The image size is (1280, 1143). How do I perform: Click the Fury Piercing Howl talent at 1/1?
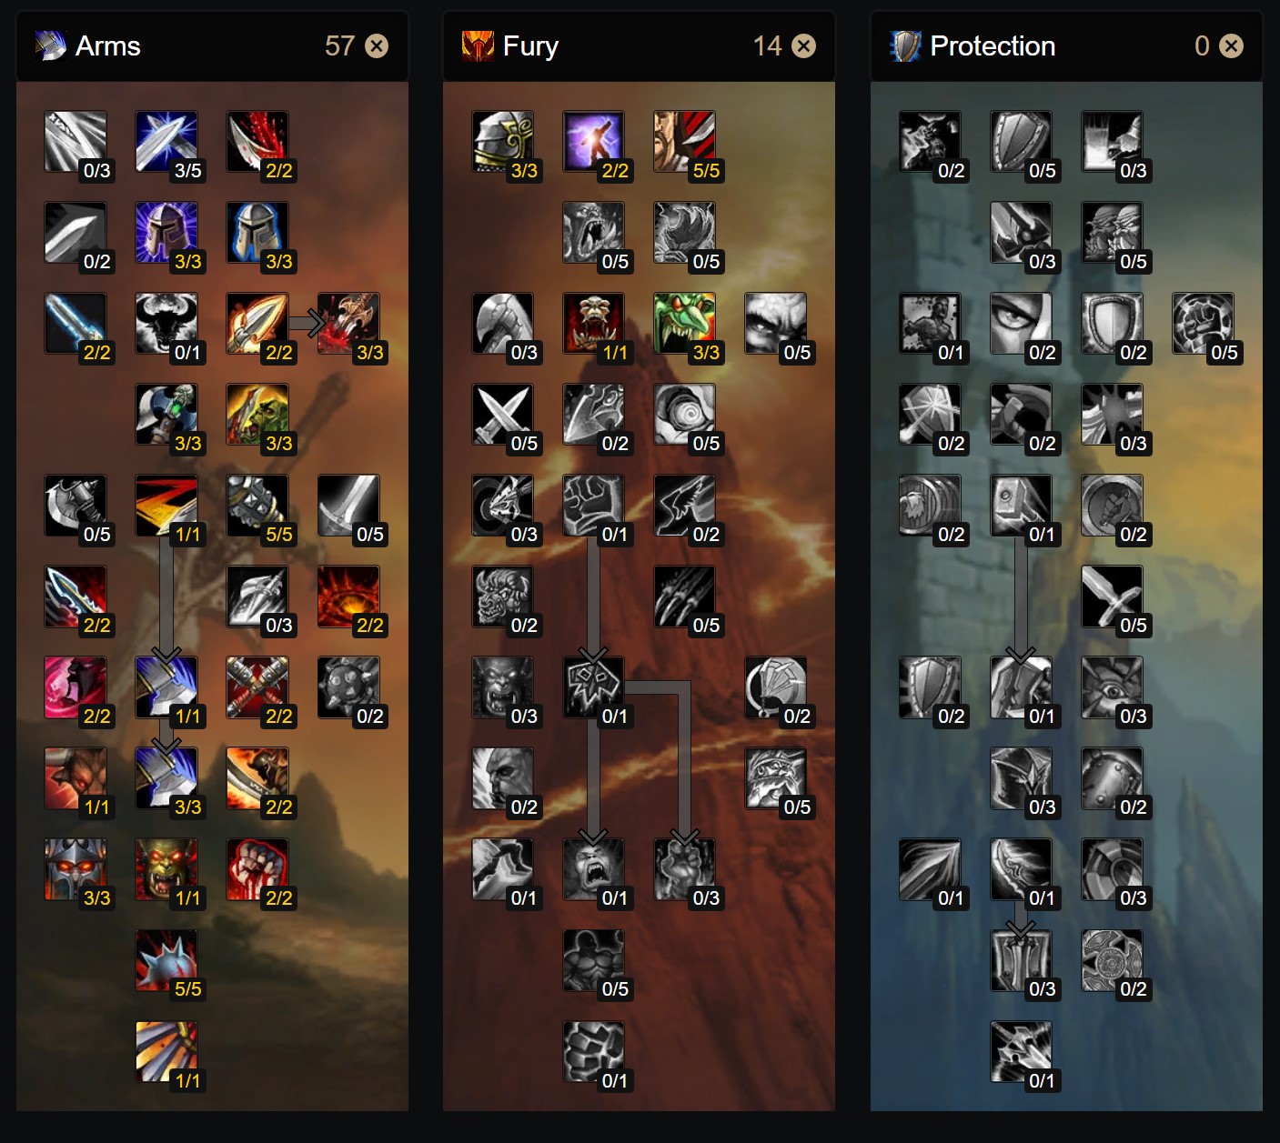(x=594, y=324)
